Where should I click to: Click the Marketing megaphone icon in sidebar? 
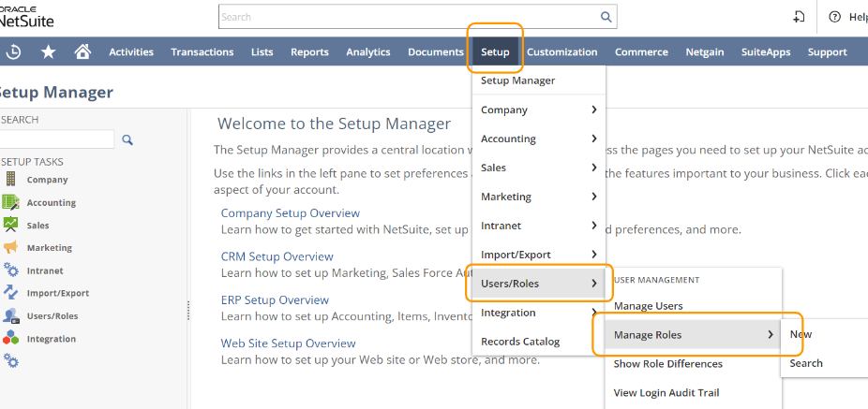point(10,248)
